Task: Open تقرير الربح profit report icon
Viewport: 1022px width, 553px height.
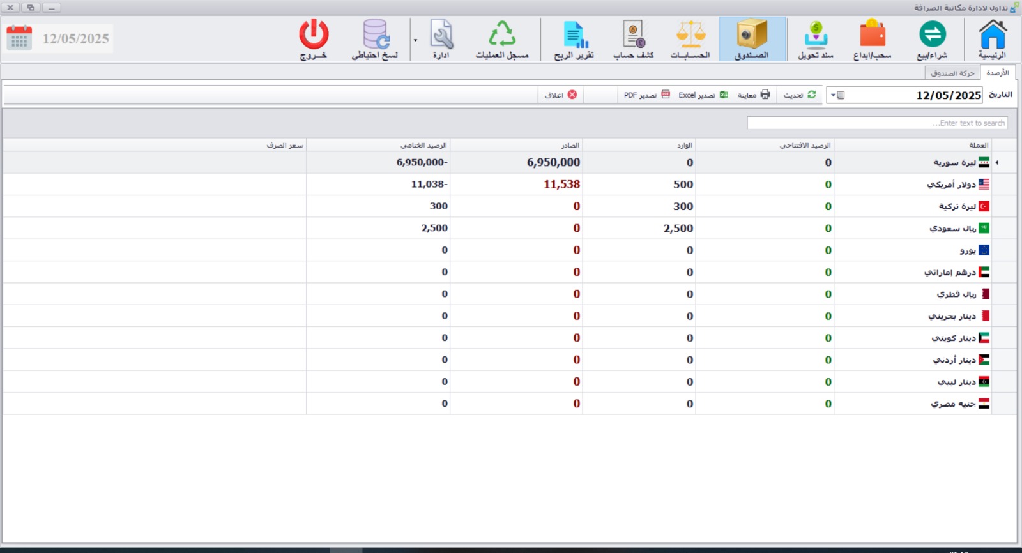Action: click(x=574, y=40)
